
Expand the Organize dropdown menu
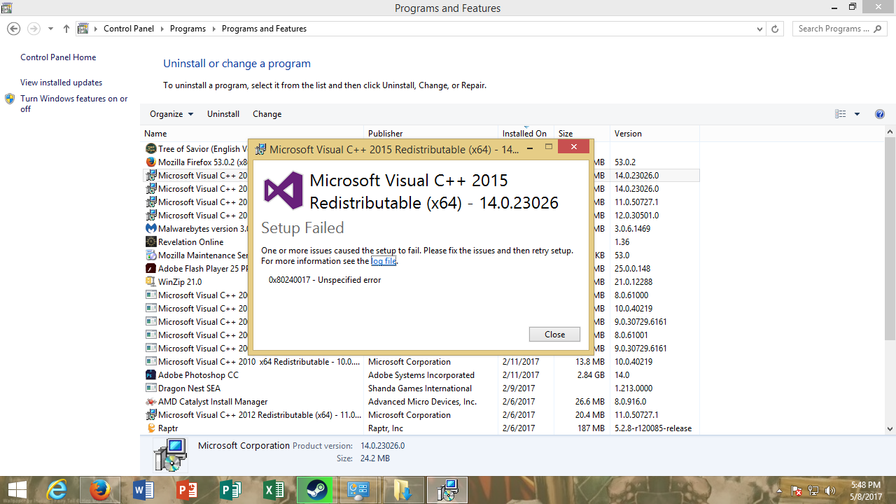pos(171,114)
